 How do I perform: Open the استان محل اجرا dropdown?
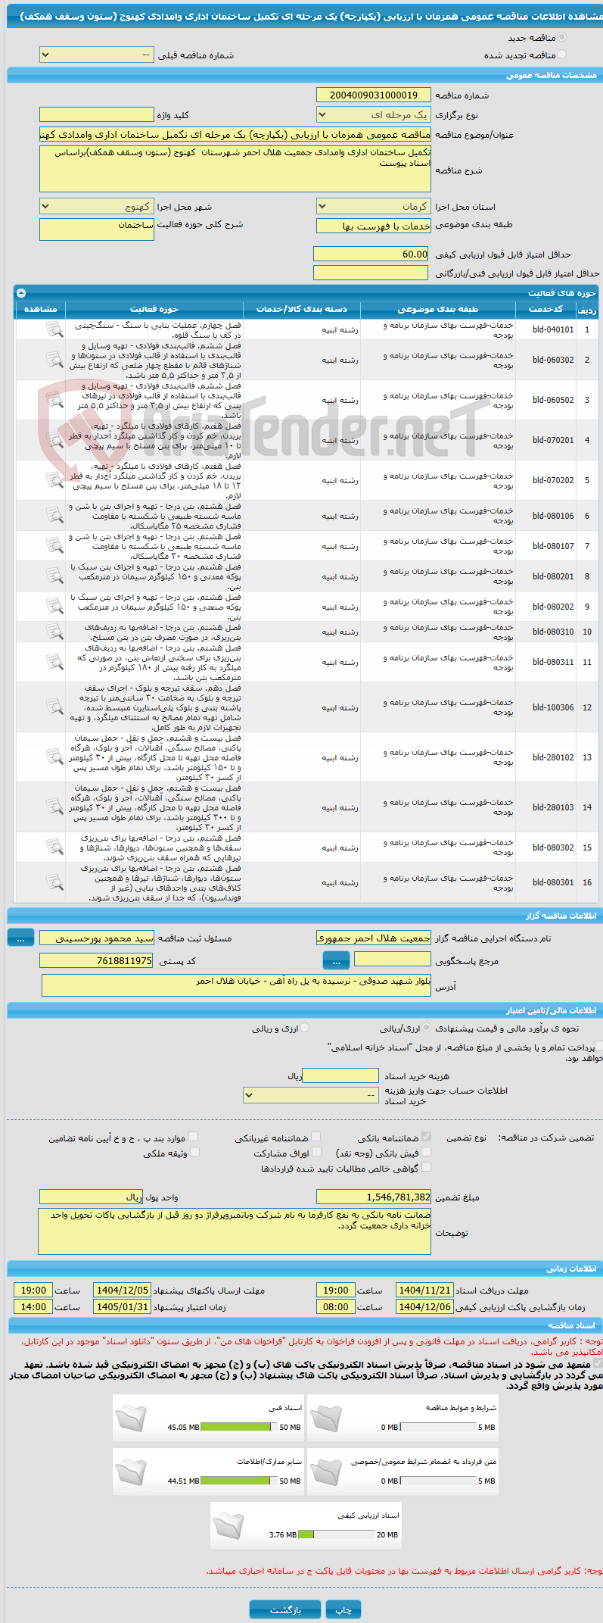(374, 207)
